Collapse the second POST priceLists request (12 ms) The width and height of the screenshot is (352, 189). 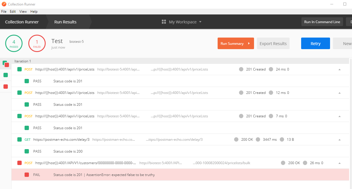tap(340, 93)
